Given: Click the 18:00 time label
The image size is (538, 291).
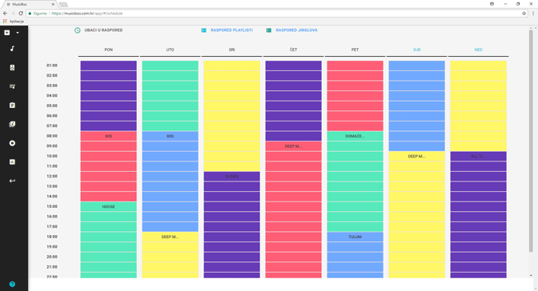Looking at the screenshot, I should pos(52,237).
